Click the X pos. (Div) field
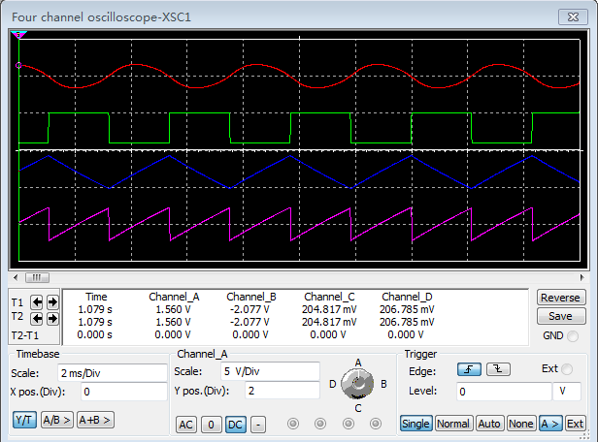The width and height of the screenshot is (598, 442). [x=124, y=392]
